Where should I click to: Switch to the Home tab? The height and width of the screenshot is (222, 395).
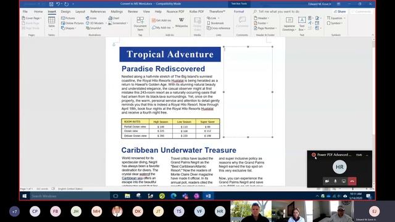[38, 12]
